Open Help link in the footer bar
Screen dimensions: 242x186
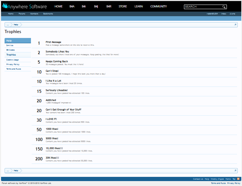coord(207,179)
